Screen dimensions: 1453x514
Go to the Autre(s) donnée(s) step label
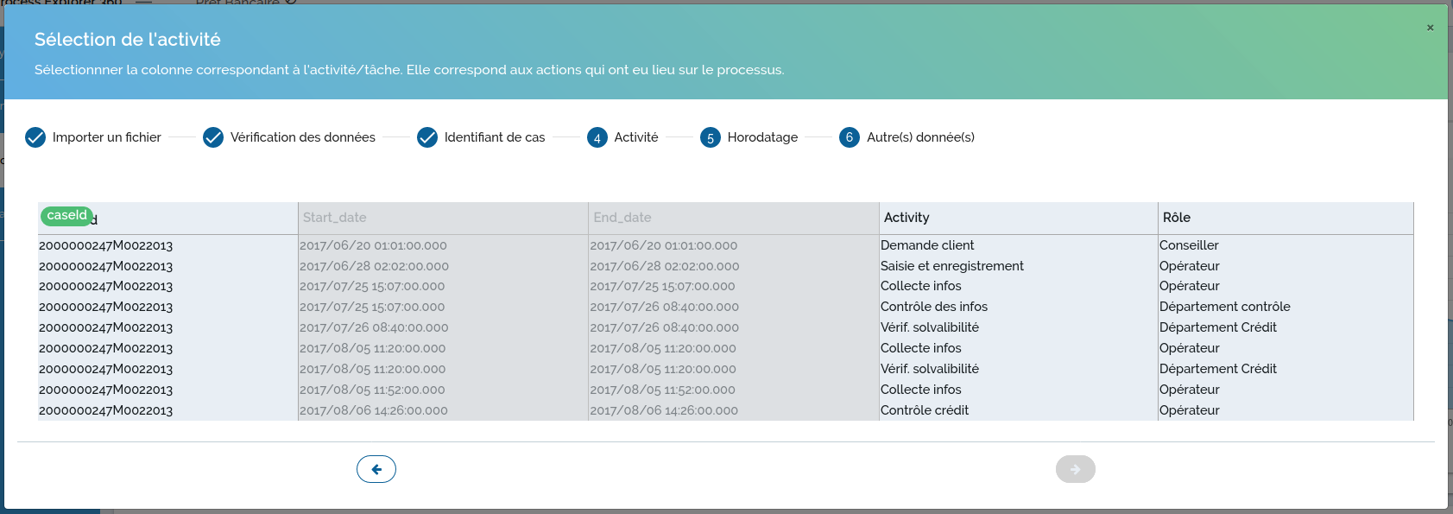920,137
